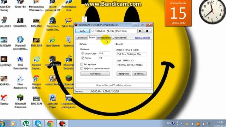The height and width of the screenshot is (127, 226).
Task: Select the Google Chrome desktop shortcut
Action: [x=36, y=82]
